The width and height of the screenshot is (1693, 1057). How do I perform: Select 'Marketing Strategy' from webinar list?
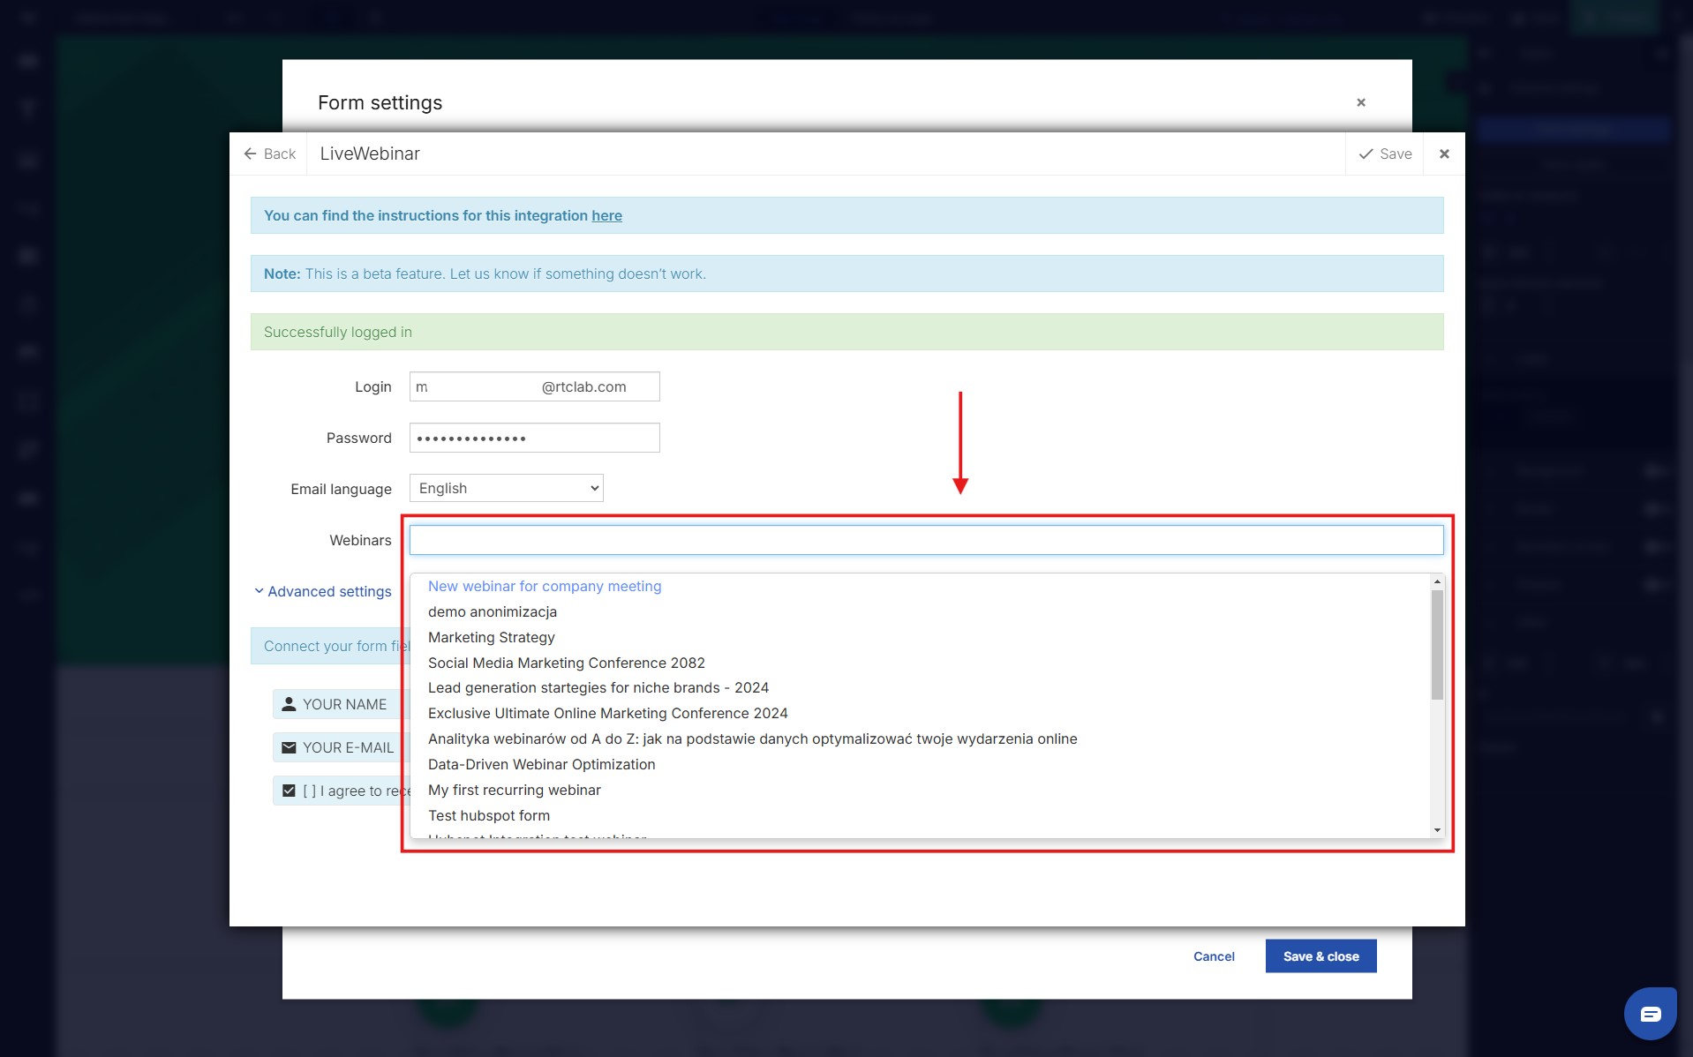(492, 637)
